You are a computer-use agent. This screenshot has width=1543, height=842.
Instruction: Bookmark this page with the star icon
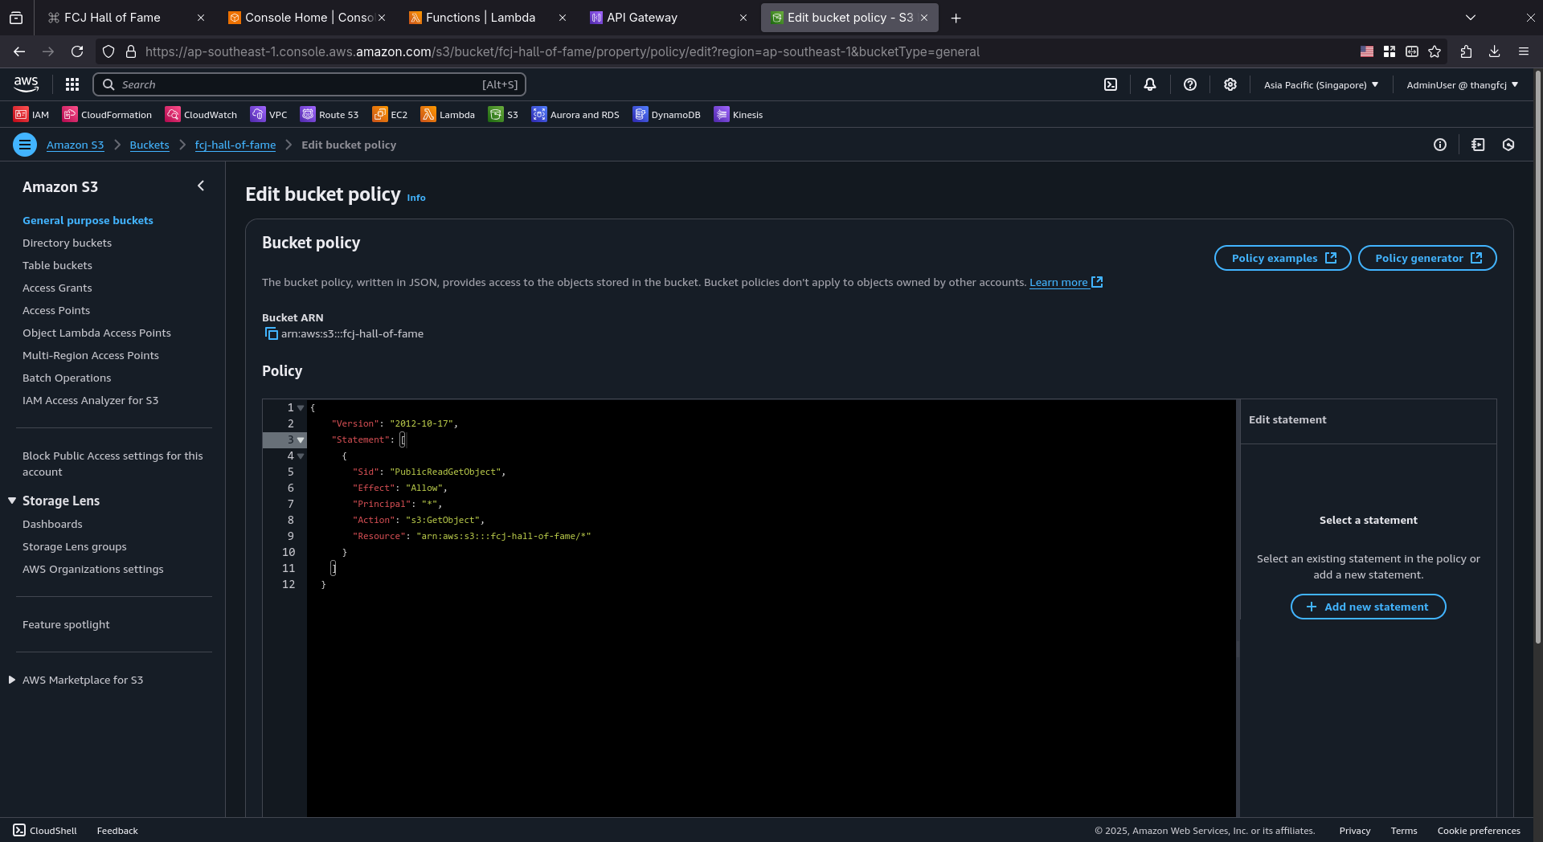point(1435,51)
